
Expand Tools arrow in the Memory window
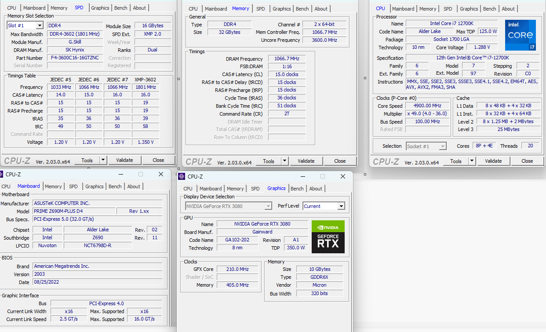[x=285, y=161]
